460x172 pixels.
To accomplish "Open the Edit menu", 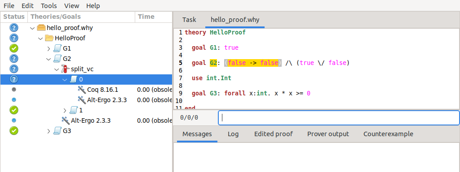I will (x=27, y=5).
